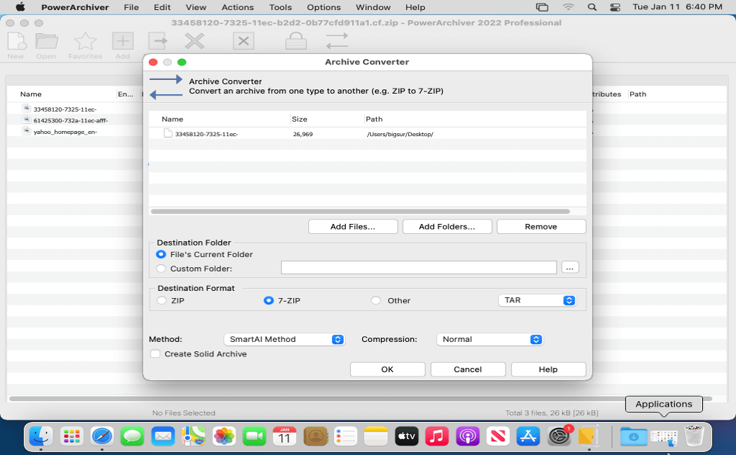Click the Delete toolbar icon
The image size is (736, 455).
(x=194, y=41)
